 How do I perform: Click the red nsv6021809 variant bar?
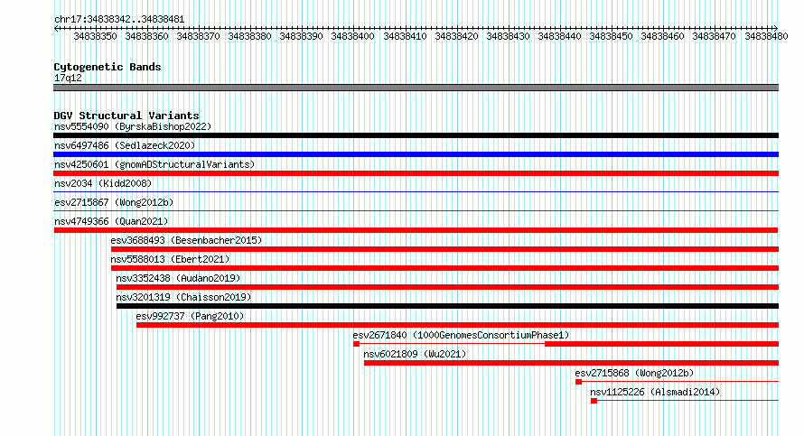(571, 363)
